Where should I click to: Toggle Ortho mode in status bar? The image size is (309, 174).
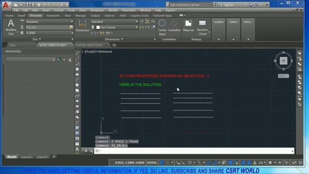point(183,162)
